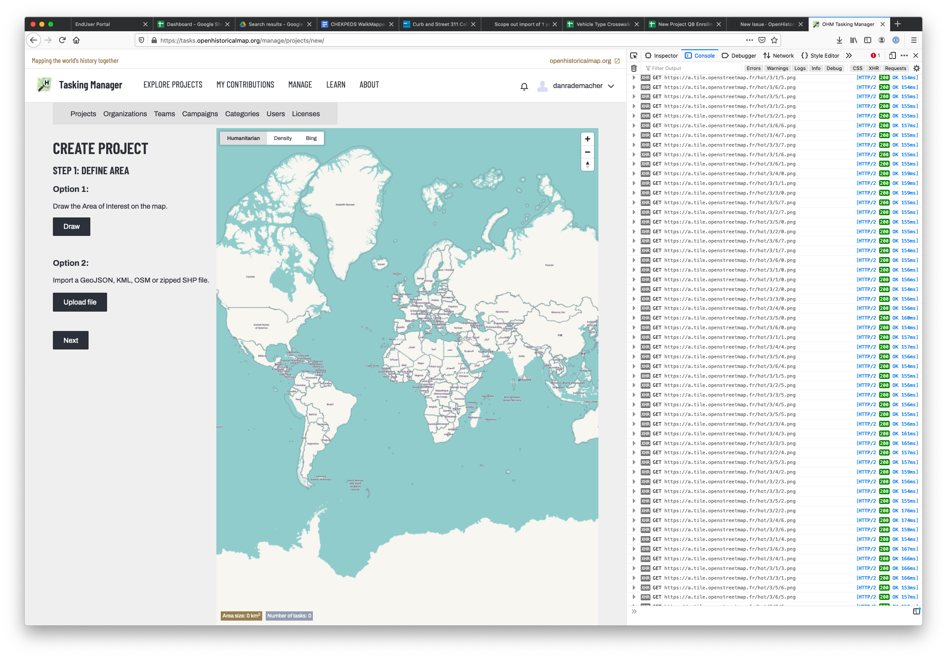This screenshot has height=658, width=947.
Task: Open the developer tools settings gear
Action: [916, 68]
